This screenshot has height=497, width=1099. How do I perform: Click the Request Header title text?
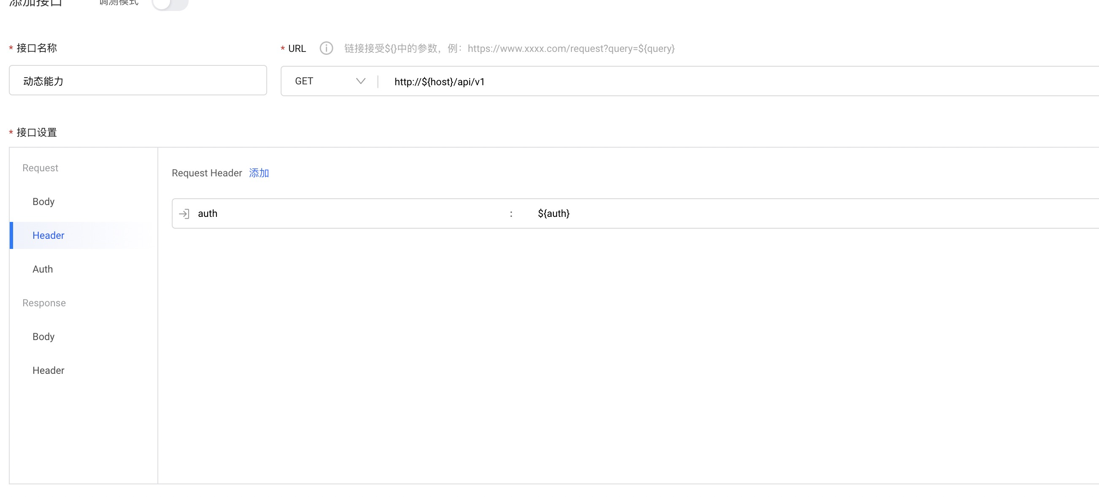click(206, 173)
